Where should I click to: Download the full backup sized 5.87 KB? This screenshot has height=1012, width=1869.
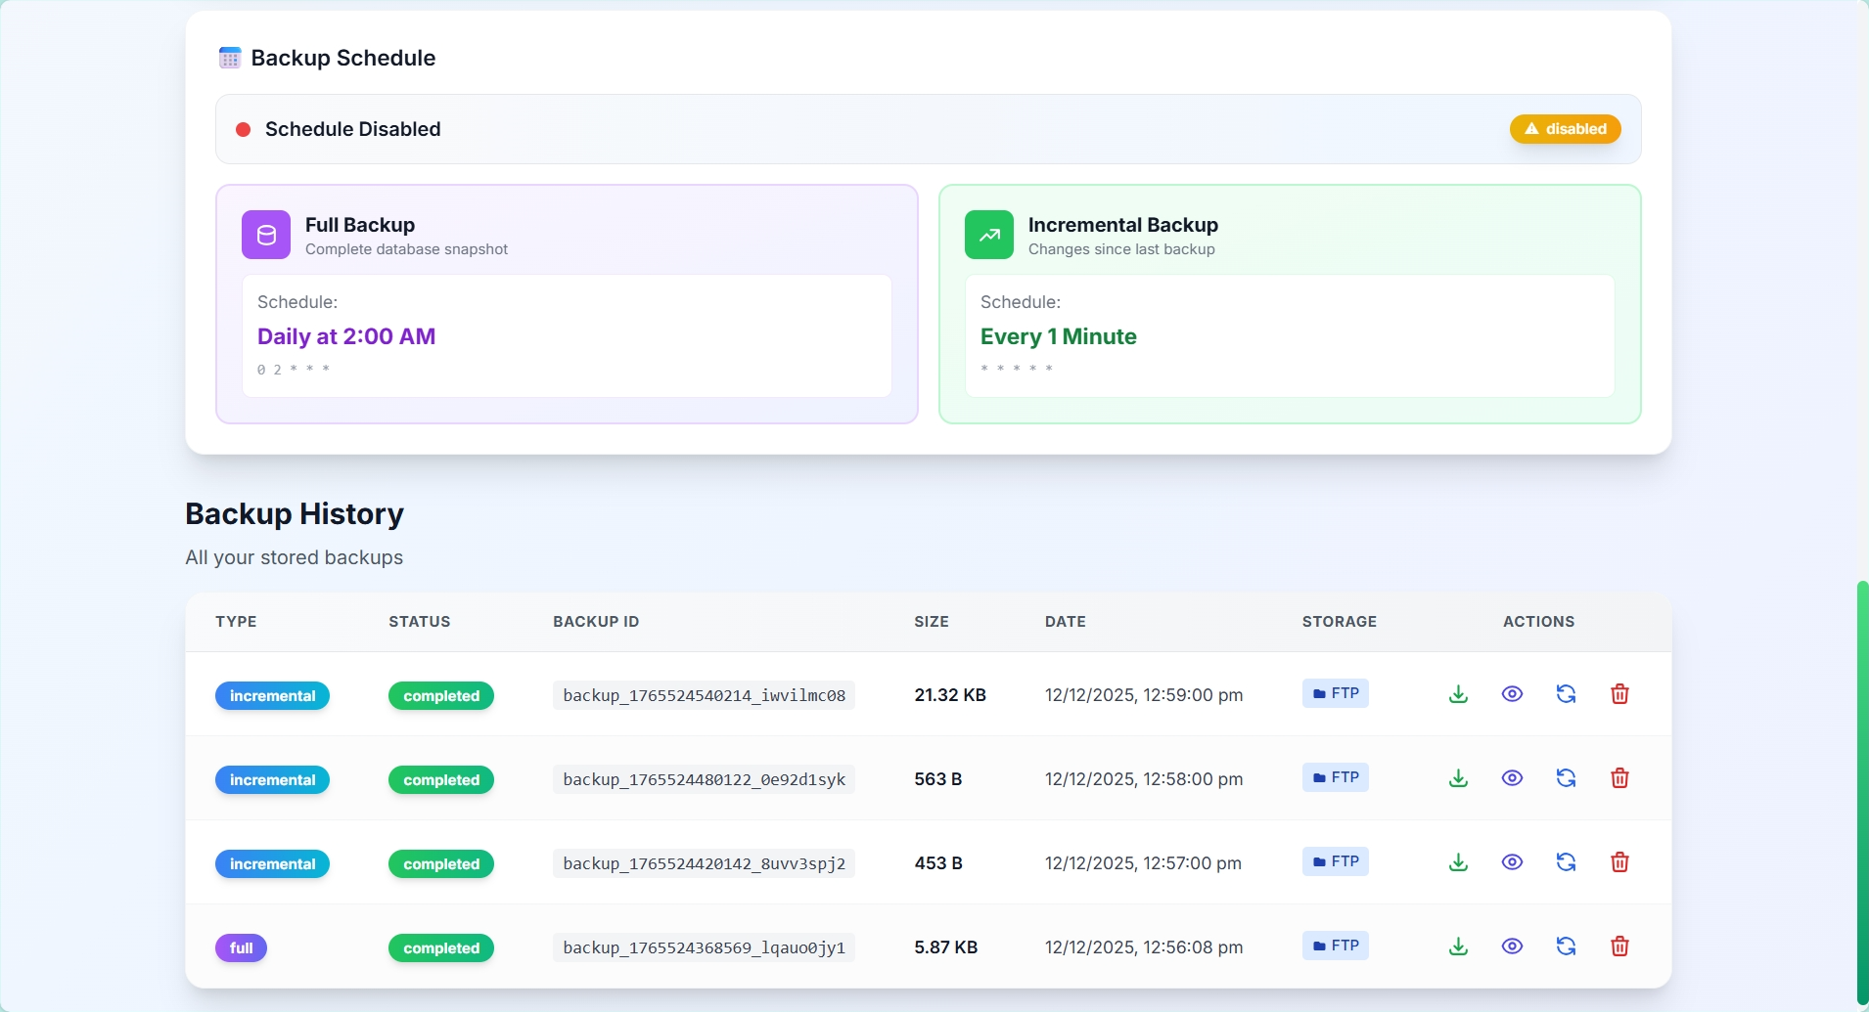tap(1457, 946)
